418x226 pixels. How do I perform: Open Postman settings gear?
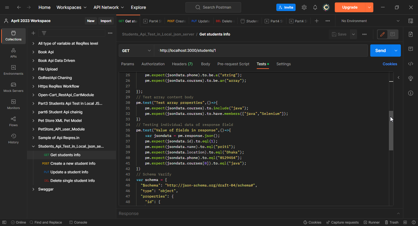pos(304,7)
